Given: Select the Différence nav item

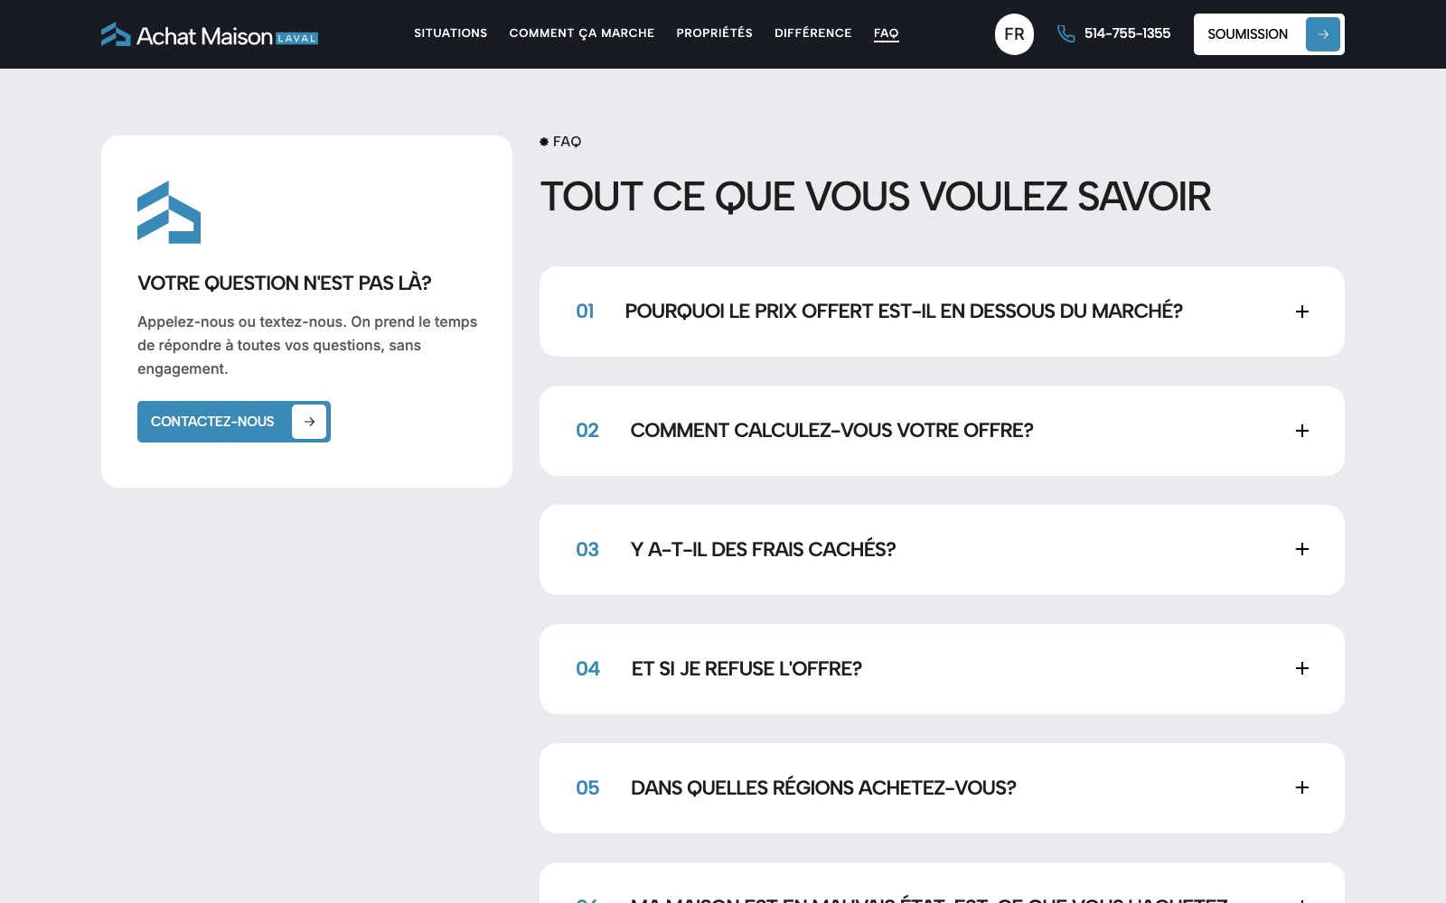Looking at the screenshot, I should 812,33.
